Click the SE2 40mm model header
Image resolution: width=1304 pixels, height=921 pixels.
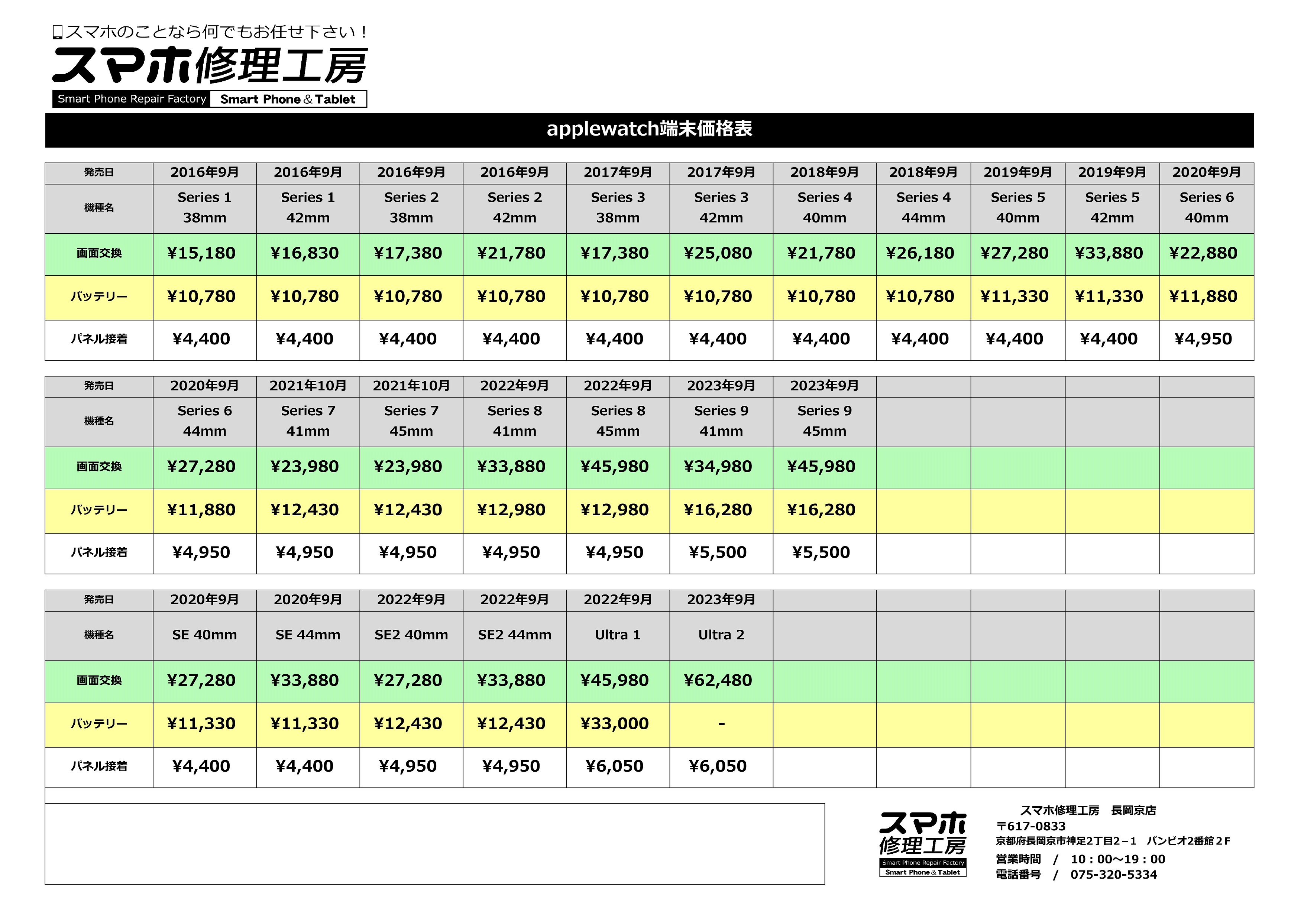(411, 635)
